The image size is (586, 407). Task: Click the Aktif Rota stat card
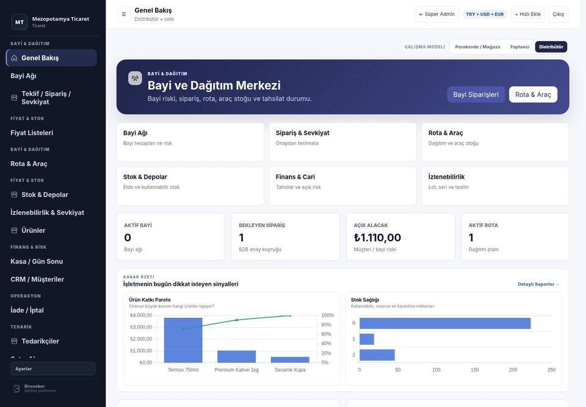pos(515,237)
